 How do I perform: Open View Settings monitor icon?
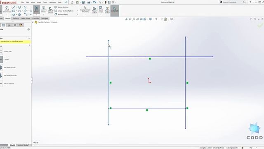coord(171,19)
